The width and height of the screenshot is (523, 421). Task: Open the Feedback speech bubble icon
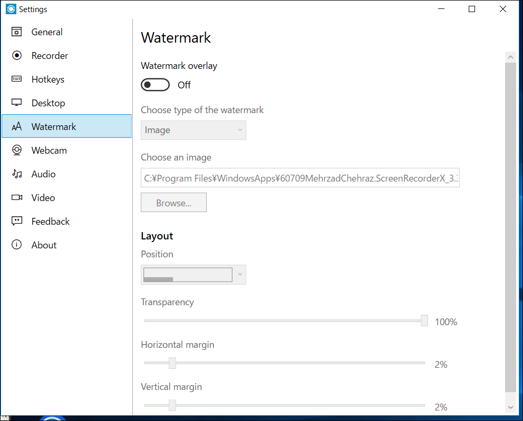click(x=16, y=221)
